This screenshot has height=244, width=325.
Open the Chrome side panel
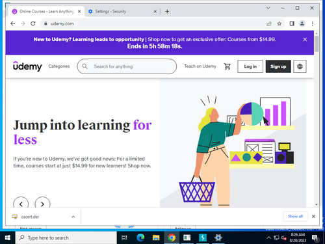(x=292, y=23)
